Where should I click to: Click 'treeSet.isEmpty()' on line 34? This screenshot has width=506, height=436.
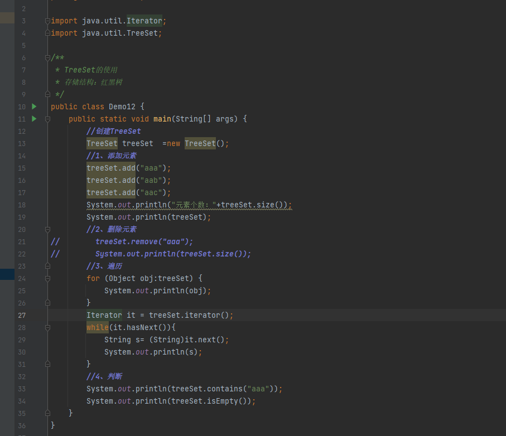[209, 401]
